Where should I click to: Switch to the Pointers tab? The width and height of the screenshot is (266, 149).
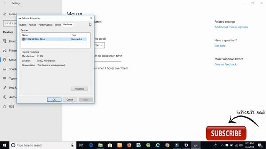pyautogui.click(x=32, y=25)
